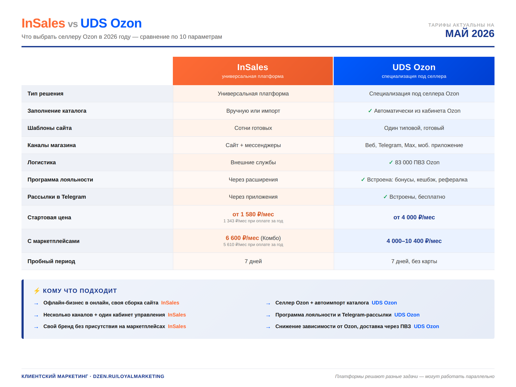Click the 'InSales' word in the main title

click(43, 23)
